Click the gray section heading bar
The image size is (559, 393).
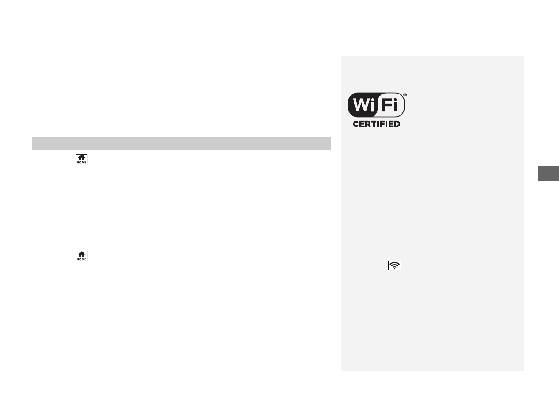pyautogui.click(x=181, y=144)
